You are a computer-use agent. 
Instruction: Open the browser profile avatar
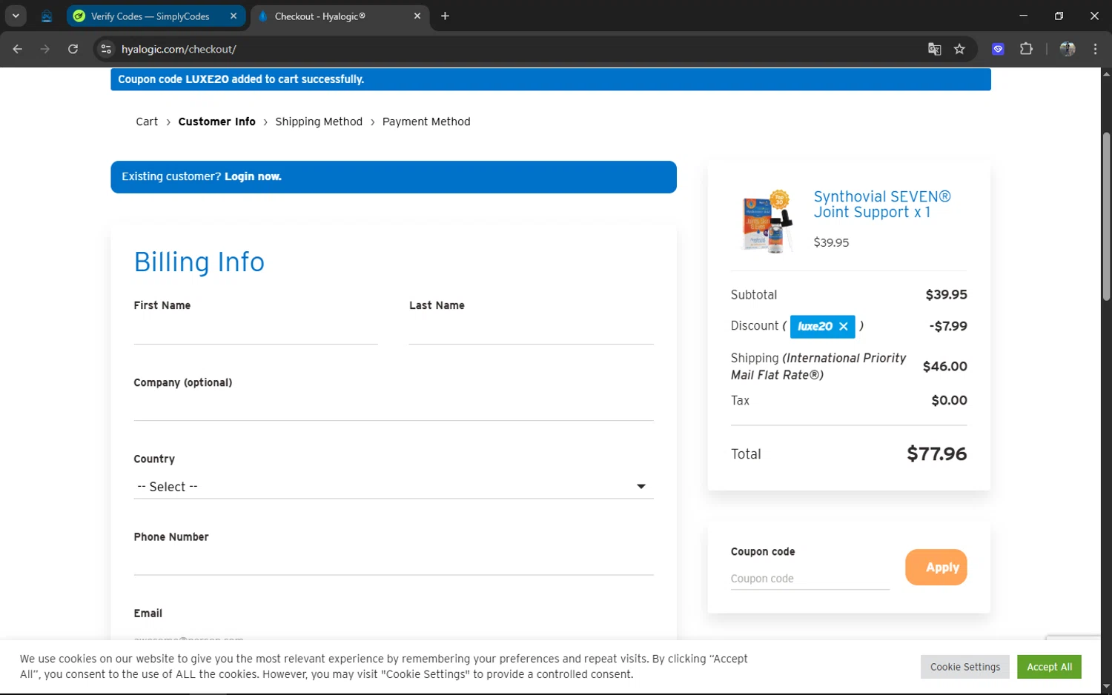click(1068, 49)
